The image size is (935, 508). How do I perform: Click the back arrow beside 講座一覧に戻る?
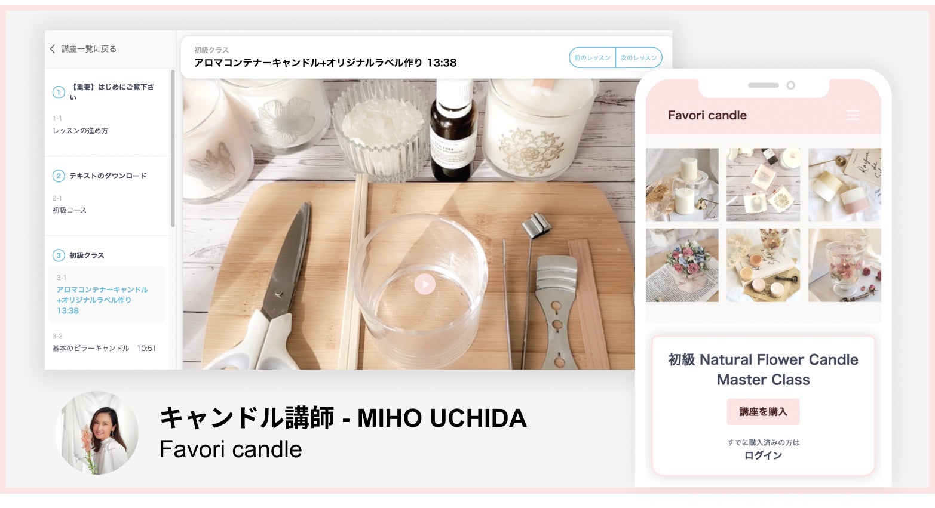pos(53,49)
